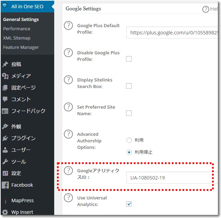Click the GoogleアナリティクスID input field
Viewport: 221px width, 218px height.
(172, 178)
